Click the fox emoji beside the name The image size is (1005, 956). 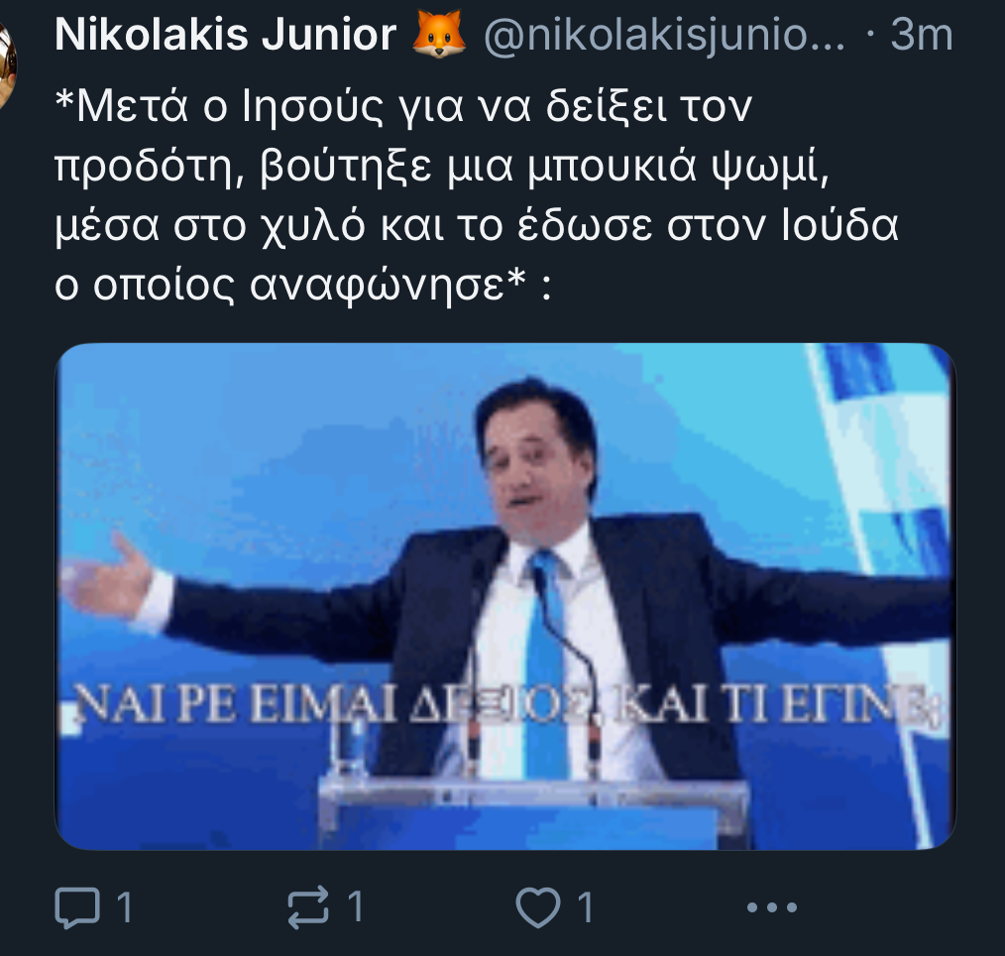click(438, 35)
